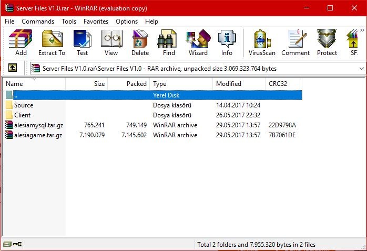The width and height of the screenshot is (367, 251).
Task: Click the WinRAR title bar icon
Action: [x=9, y=8]
